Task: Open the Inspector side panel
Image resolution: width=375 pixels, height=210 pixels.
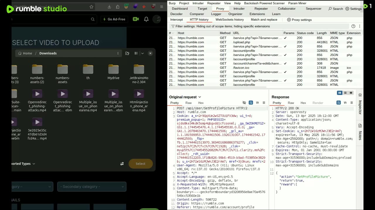Action: coord(360,103)
